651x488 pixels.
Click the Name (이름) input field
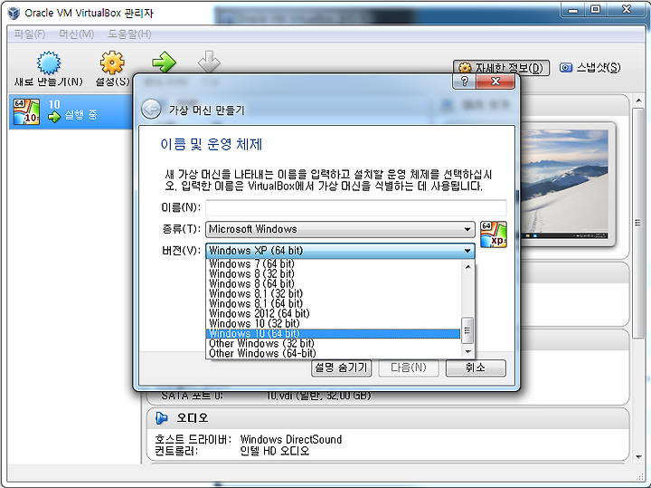(356, 207)
